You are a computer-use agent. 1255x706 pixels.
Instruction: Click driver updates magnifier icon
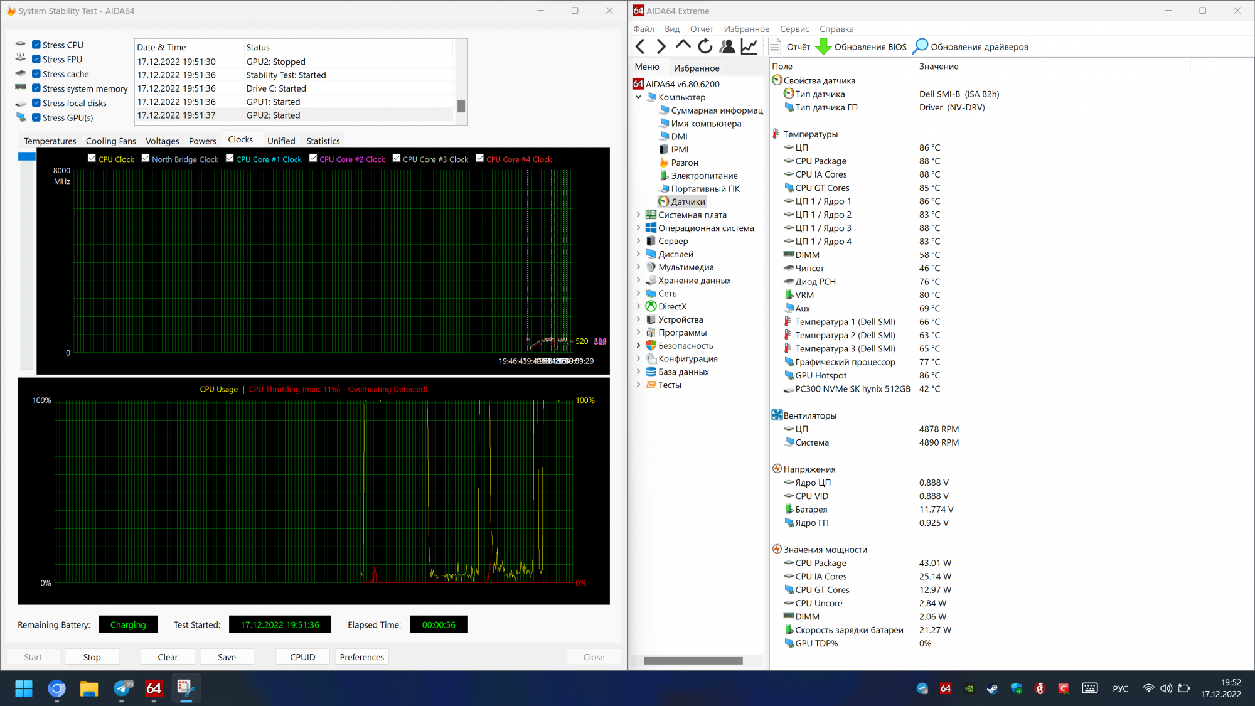tap(920, 46)
